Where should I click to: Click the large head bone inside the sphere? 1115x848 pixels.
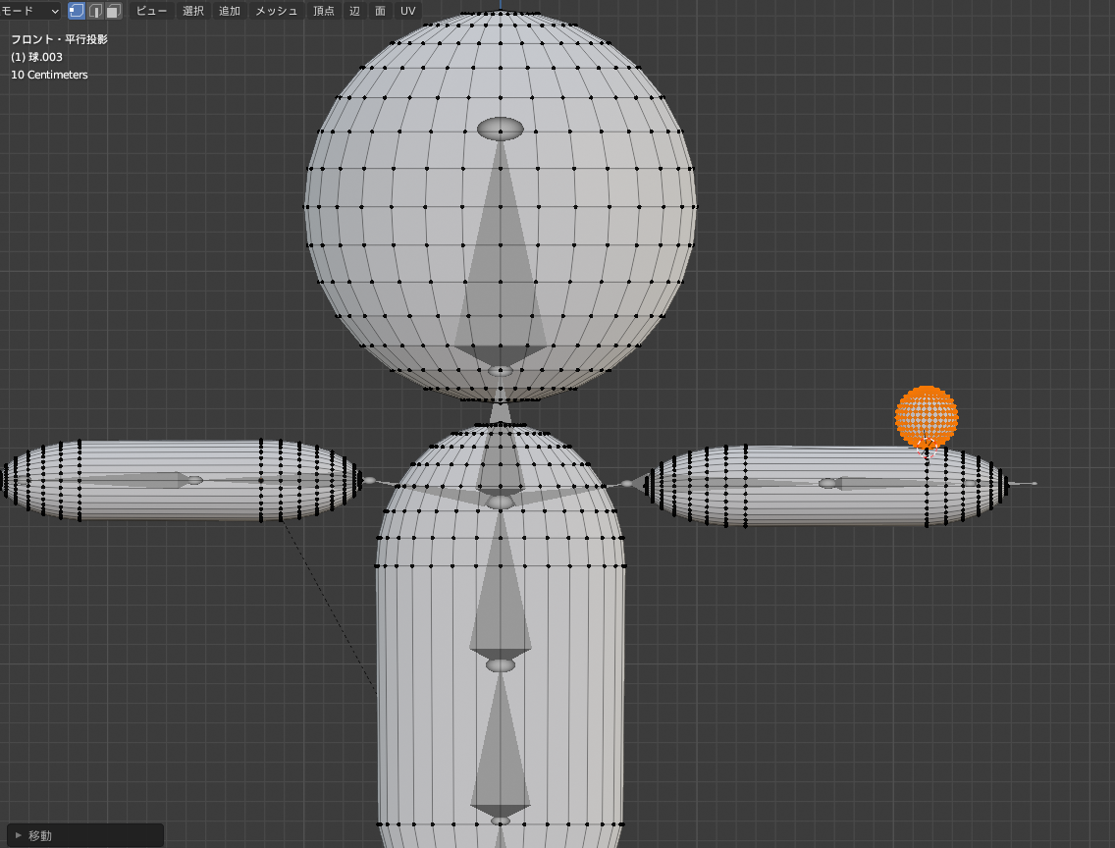(x=501, y=248)
